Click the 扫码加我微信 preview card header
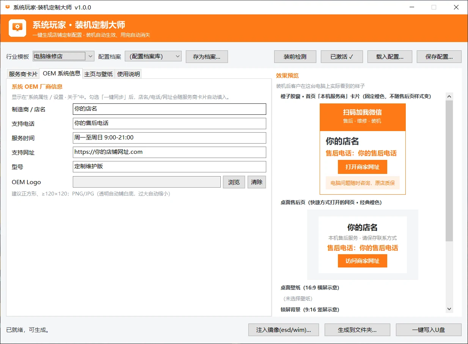This screenshot has height=344, width=468. pos(363,117)
